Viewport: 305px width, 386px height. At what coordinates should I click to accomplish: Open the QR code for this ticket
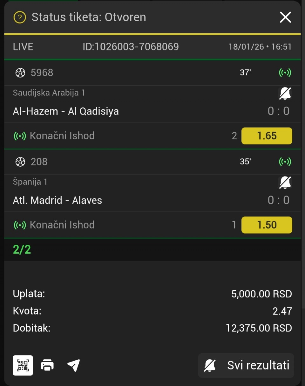point(23,365)
